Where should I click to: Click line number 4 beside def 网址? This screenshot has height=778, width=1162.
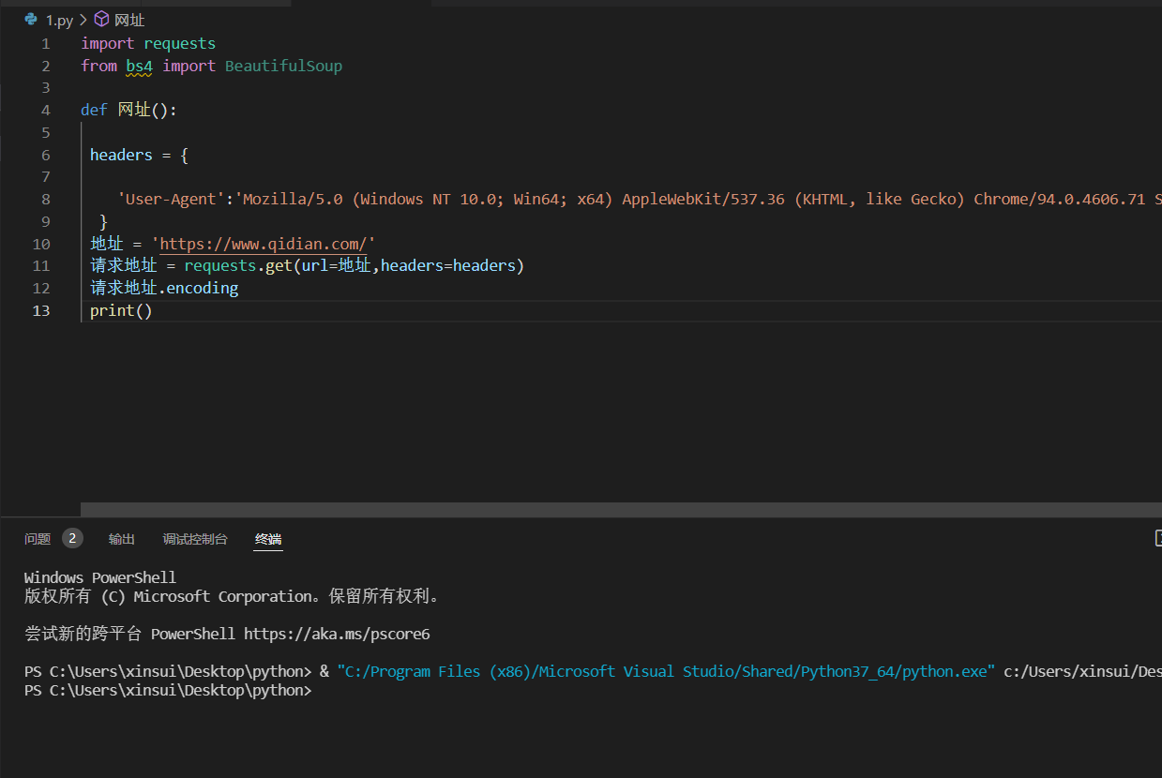pos(46,110)
